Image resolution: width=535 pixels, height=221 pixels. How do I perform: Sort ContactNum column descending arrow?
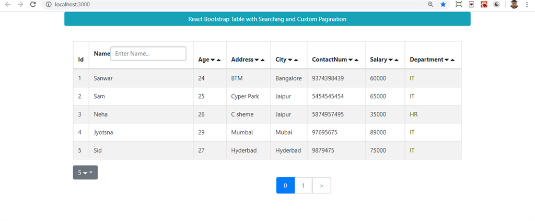pos(351,60)
